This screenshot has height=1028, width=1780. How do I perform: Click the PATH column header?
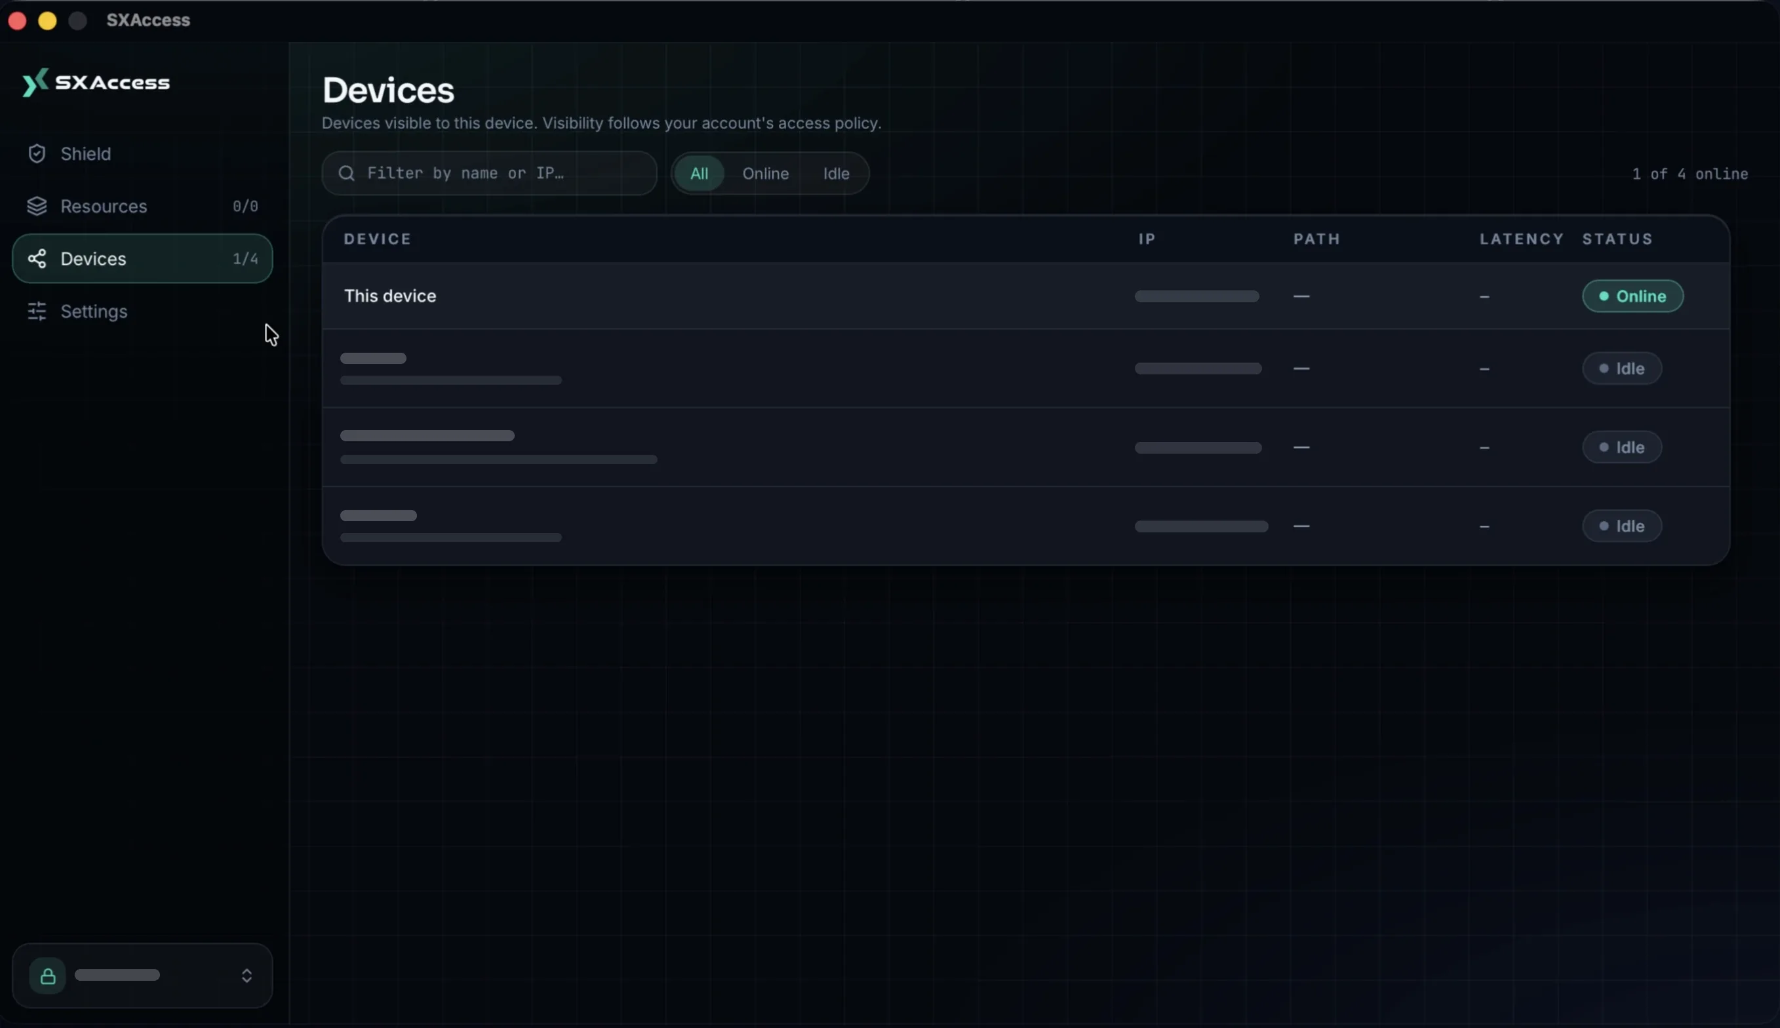pos(1317,239)
